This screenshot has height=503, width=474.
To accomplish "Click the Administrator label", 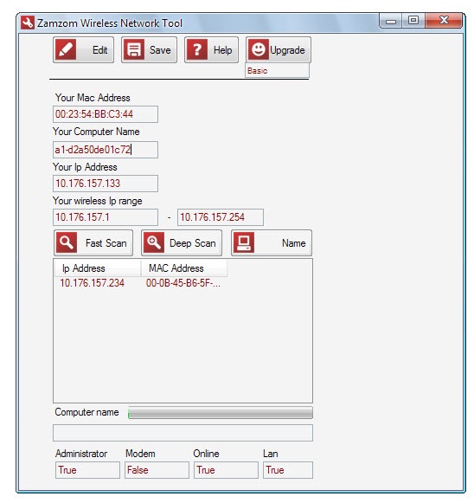I will pos(81,454).
